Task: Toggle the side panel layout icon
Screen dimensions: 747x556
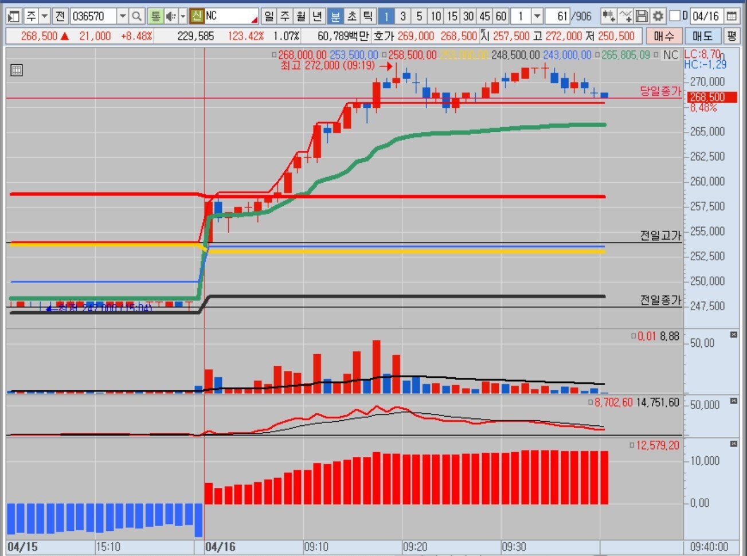Action: click(14, 16)
